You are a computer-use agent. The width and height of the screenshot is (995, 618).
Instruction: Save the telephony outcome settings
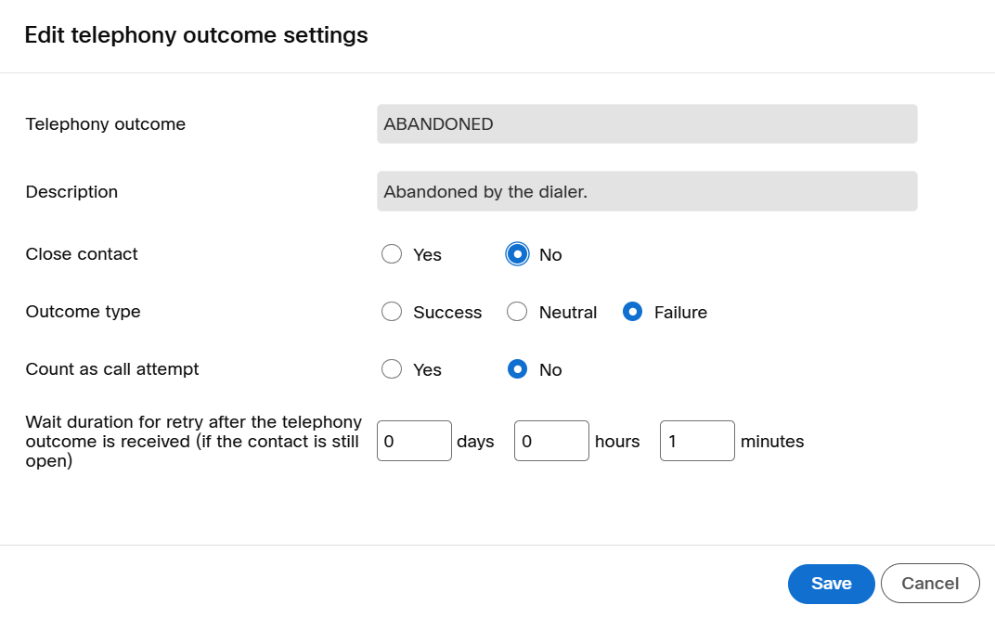(831, 584)
